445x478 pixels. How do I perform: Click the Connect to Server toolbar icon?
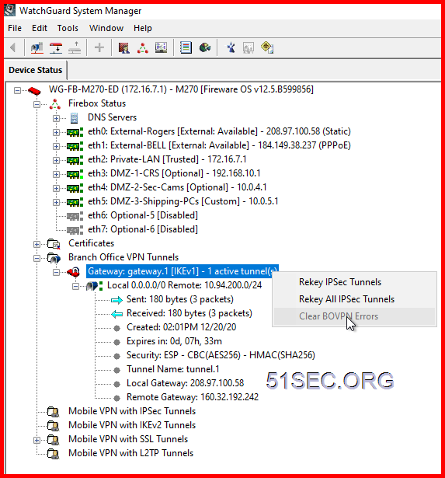click(37, 48)
